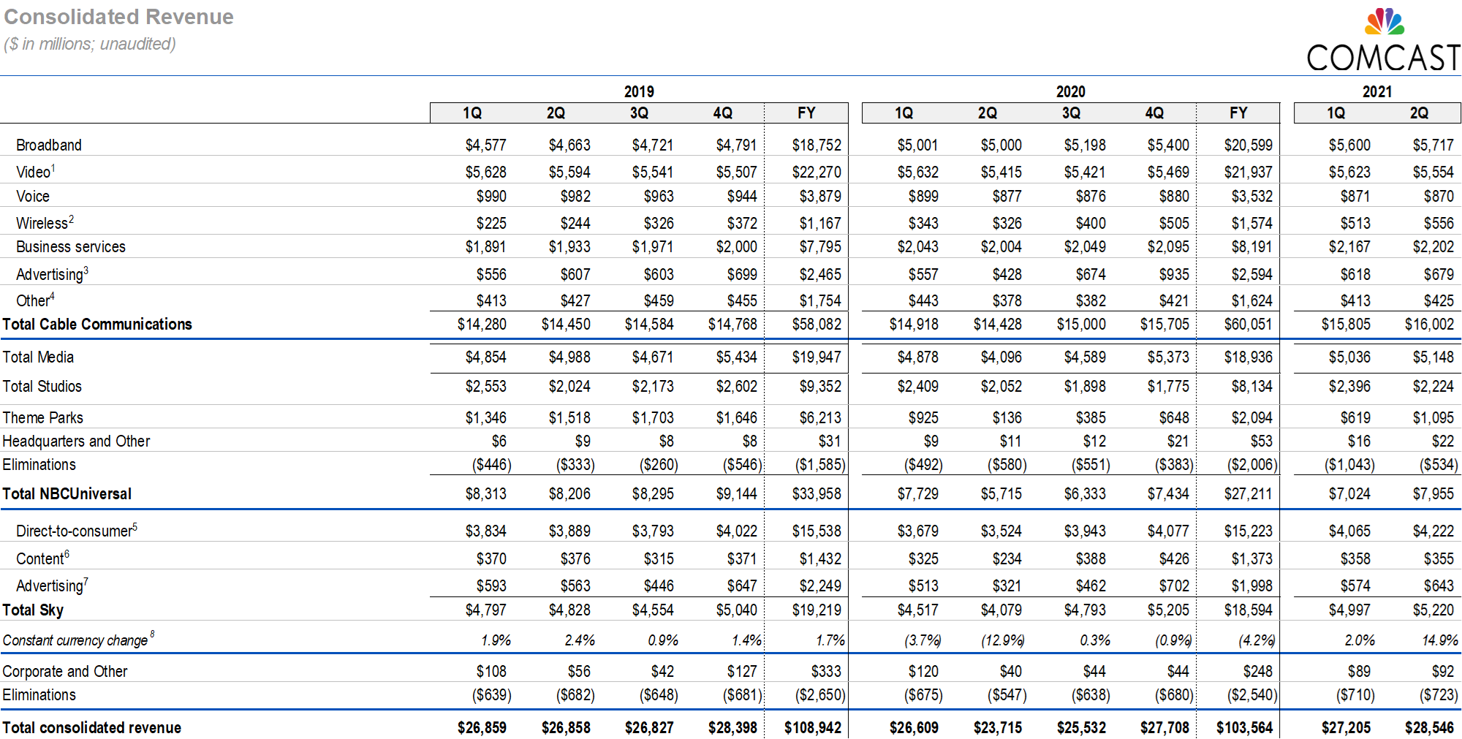Select the 2019 FY total consolidated revenue $108,942

tap(813, 728)
